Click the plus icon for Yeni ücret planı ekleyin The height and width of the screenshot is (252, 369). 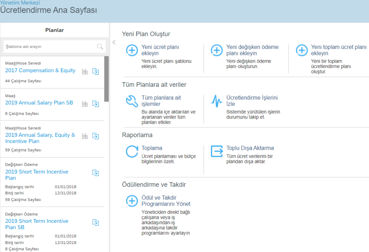(x=132, y=50)
